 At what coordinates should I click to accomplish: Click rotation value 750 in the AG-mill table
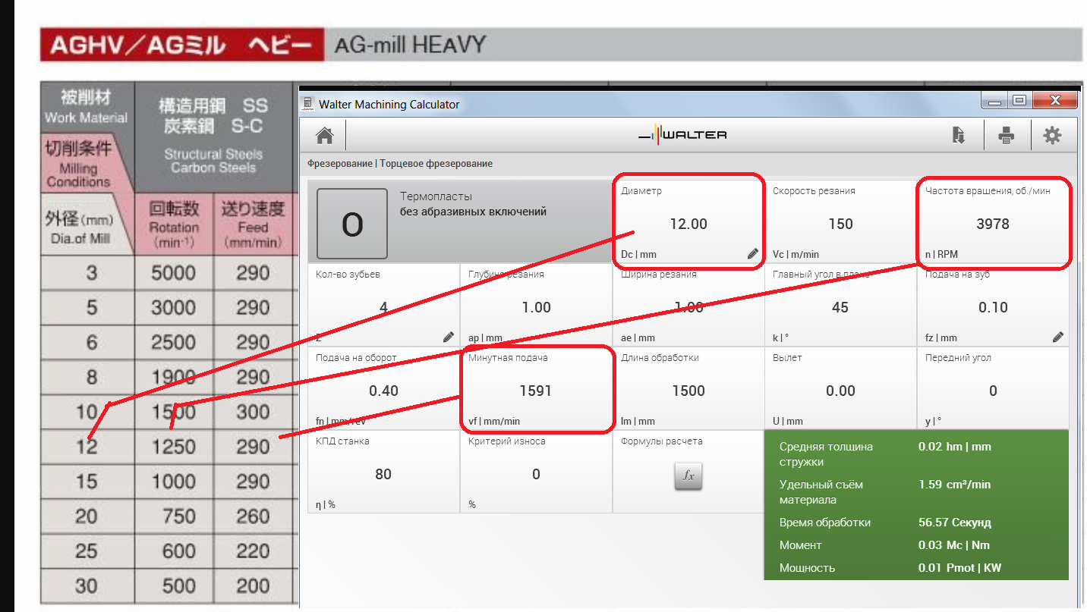[179, 516]
